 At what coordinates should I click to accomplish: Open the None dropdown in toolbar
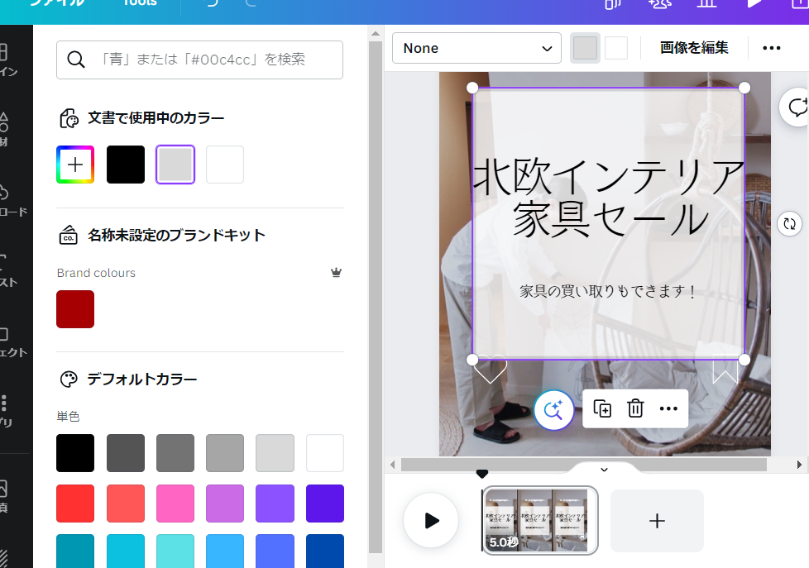point(476,48)
